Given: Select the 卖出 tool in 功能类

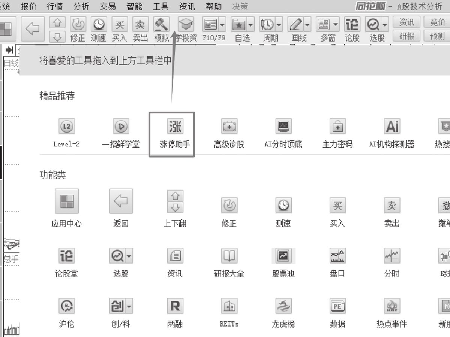Looking at the screenshot, I should [392, 205].
